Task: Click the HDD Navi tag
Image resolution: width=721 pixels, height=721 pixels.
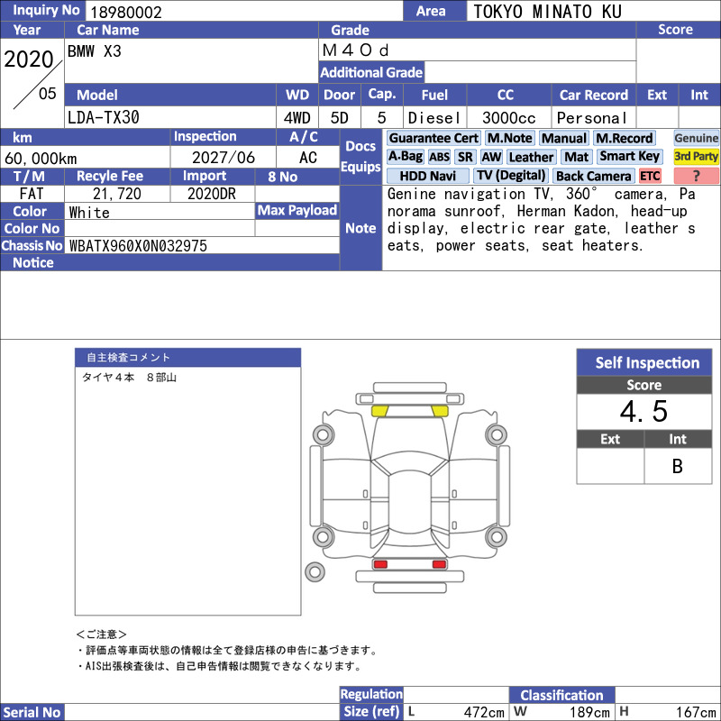Action: tap(427, 176)
